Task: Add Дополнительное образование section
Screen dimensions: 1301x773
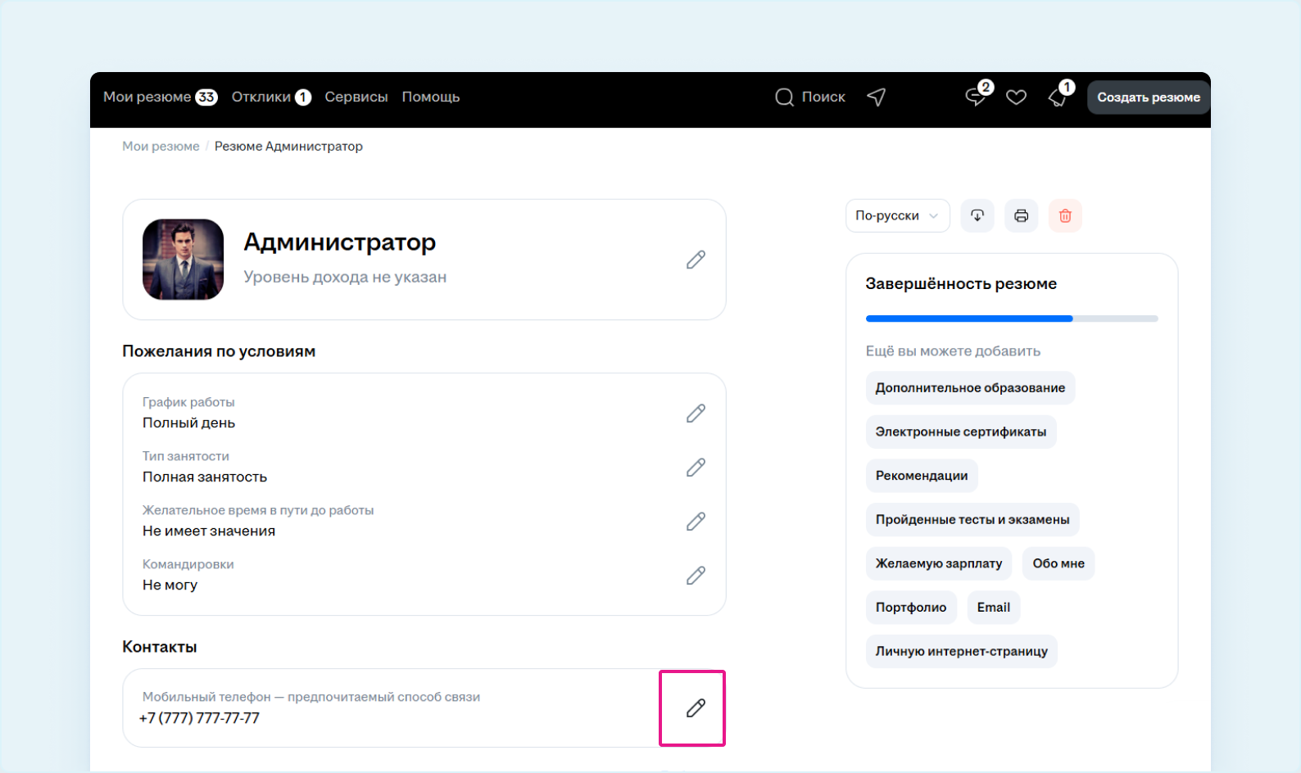Action: [970, 387]
